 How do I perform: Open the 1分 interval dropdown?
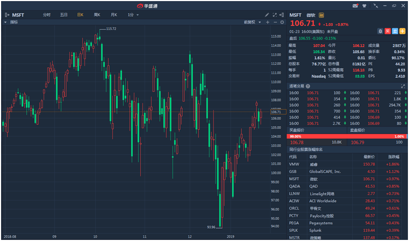(x=133, y=15)
